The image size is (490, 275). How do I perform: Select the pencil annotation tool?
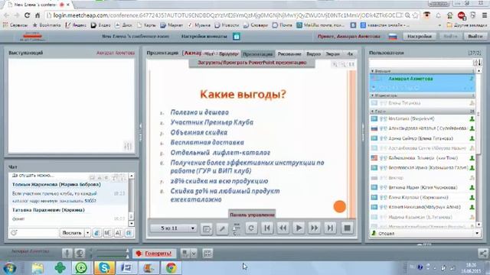click(222, 228)
